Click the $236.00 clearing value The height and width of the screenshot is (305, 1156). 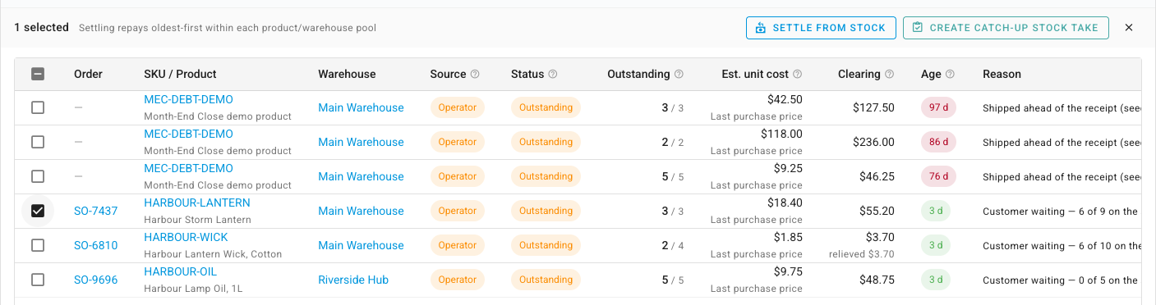[873, 142]
